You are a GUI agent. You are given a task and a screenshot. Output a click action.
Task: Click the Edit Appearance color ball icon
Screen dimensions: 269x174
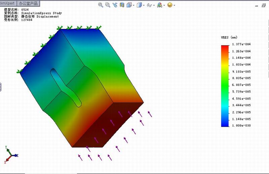[x=159, y=5]
